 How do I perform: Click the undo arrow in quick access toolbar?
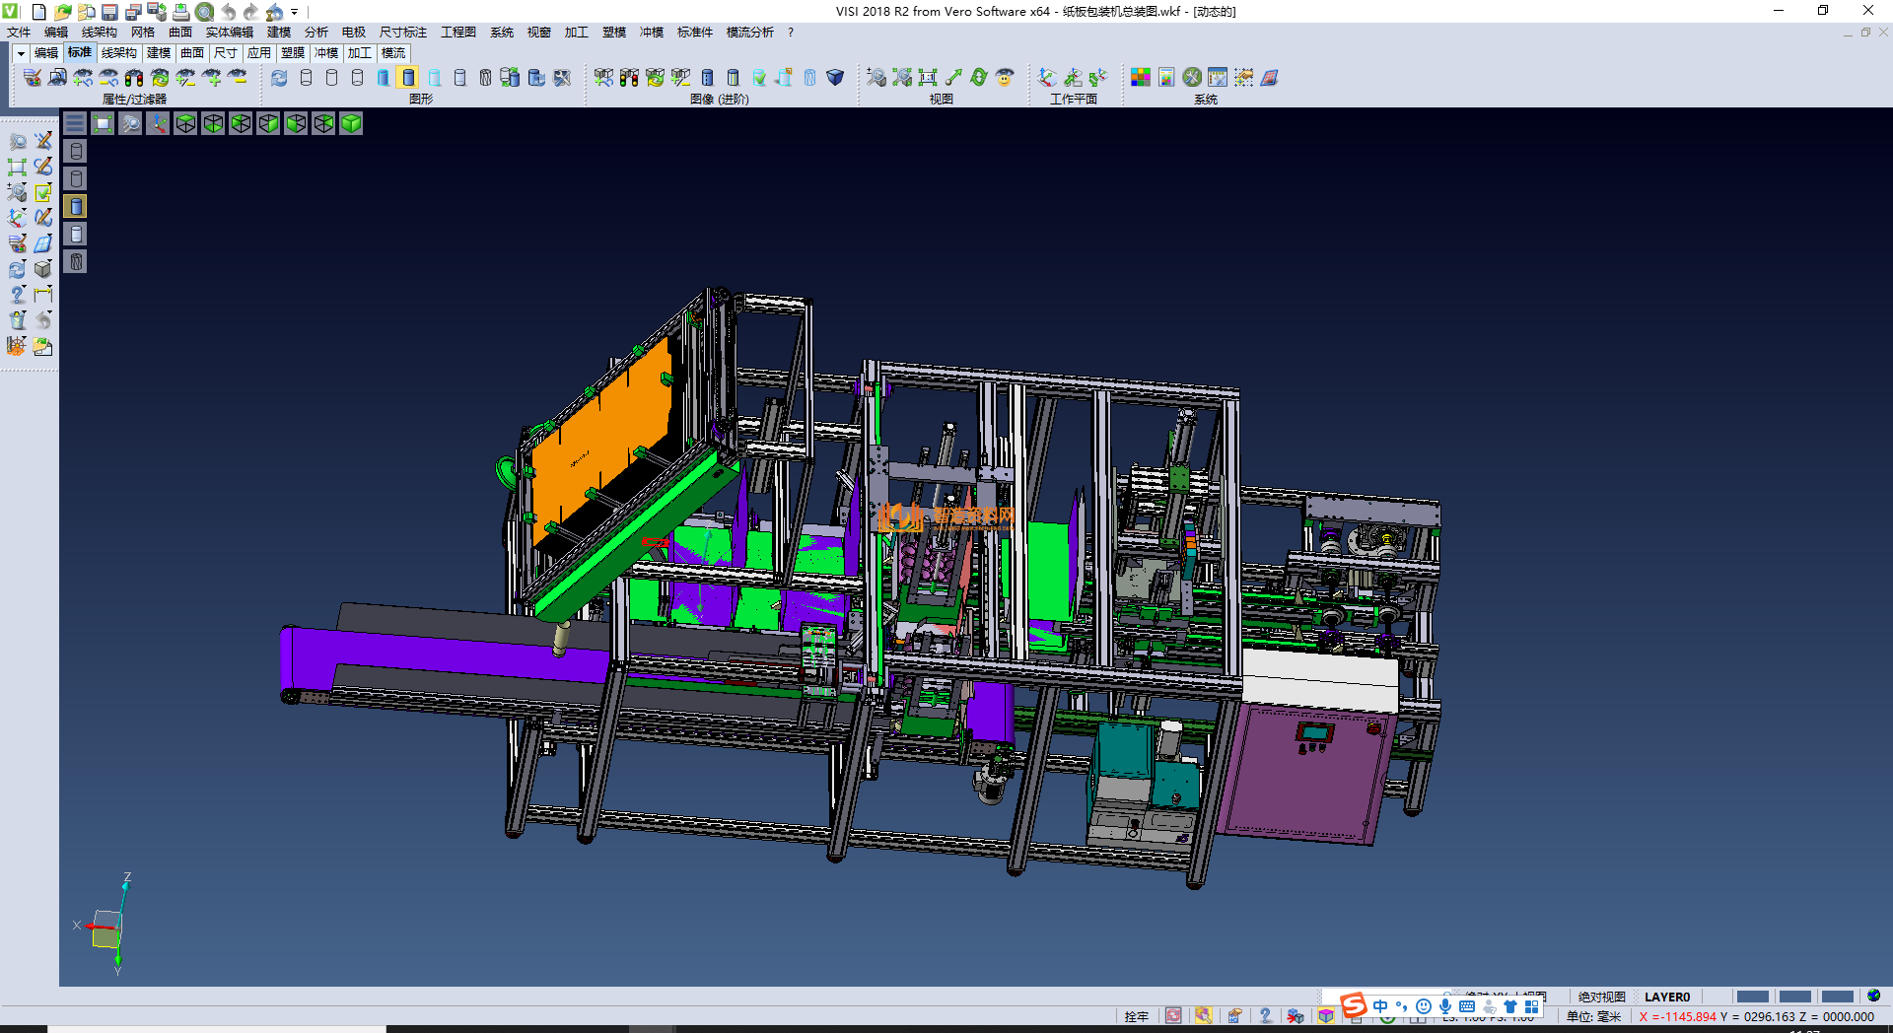(229, 12)
